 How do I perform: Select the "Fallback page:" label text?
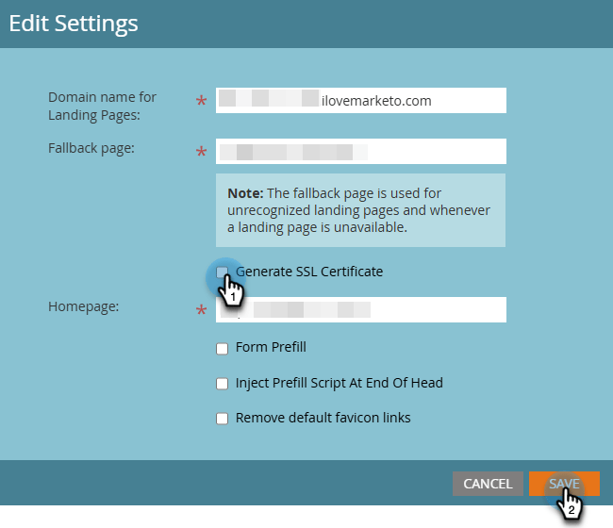point(91,148)
